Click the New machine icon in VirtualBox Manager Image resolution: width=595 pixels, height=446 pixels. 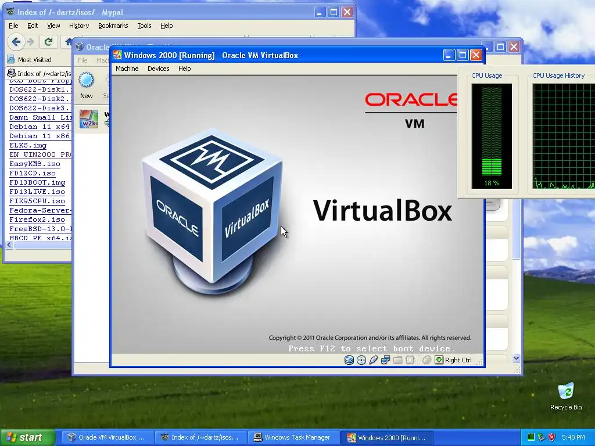[x=86, y=80]
